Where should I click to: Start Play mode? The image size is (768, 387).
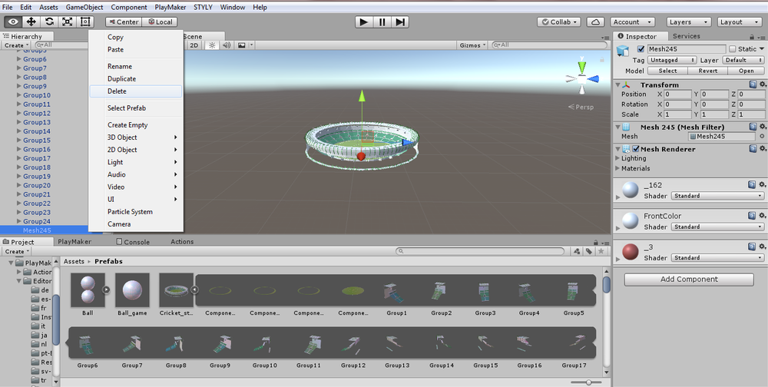click(x=364, y=22)
